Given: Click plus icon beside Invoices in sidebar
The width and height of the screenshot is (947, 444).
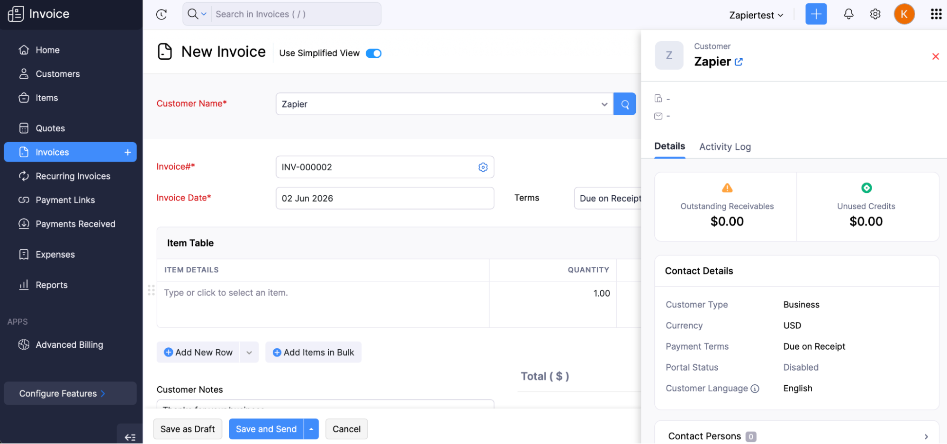Looking at the screenshot, I should 127,152.
